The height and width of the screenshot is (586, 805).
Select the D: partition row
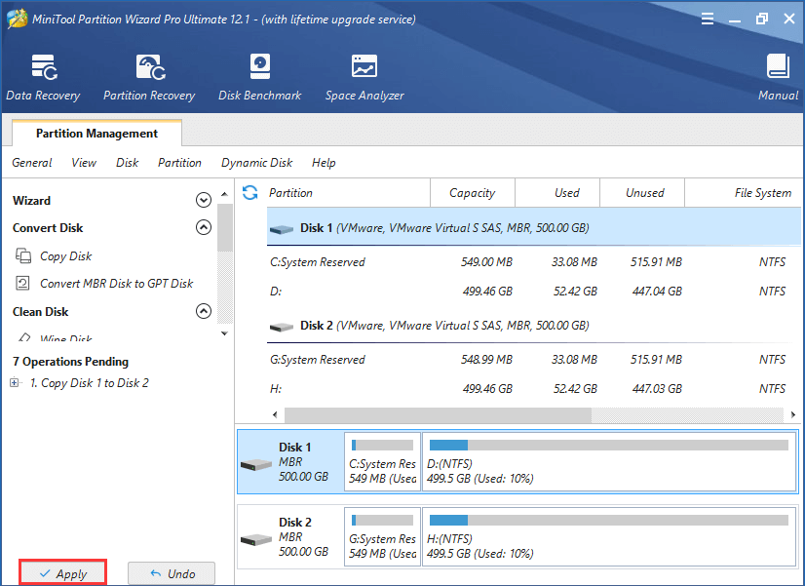pos(534,292)
